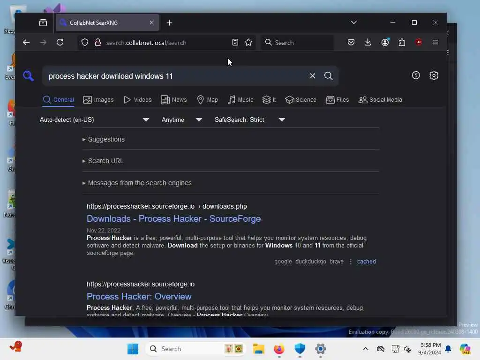
Task: Open Firefox downloads panel
Action: point(367,42)
